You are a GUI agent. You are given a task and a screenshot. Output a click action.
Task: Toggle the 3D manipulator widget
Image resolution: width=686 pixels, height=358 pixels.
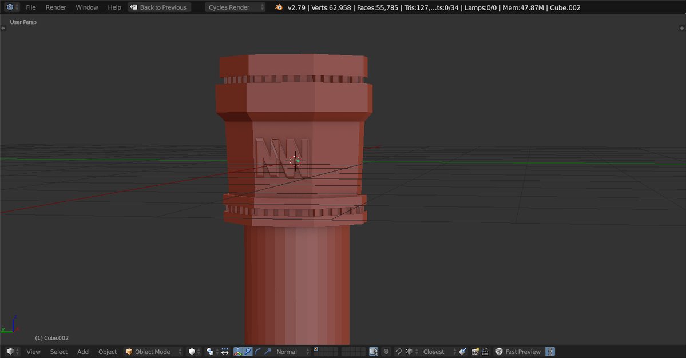[x=237, y=352]
